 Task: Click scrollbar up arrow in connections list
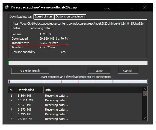point(145,89)
